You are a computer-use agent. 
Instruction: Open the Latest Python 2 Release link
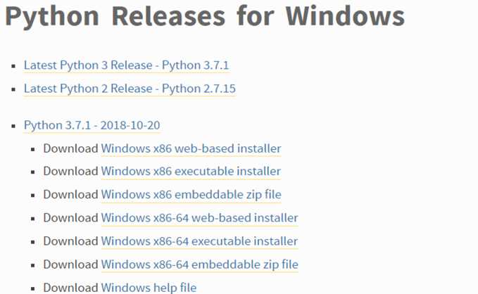[130, 89]
